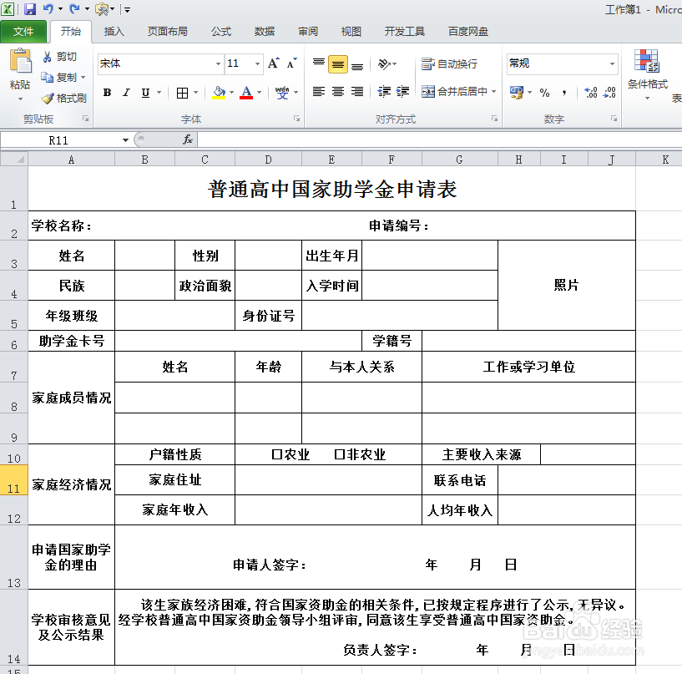Expand the borders dropdown arrow
This screenshot has height=674, width=682.
point(195,92)
